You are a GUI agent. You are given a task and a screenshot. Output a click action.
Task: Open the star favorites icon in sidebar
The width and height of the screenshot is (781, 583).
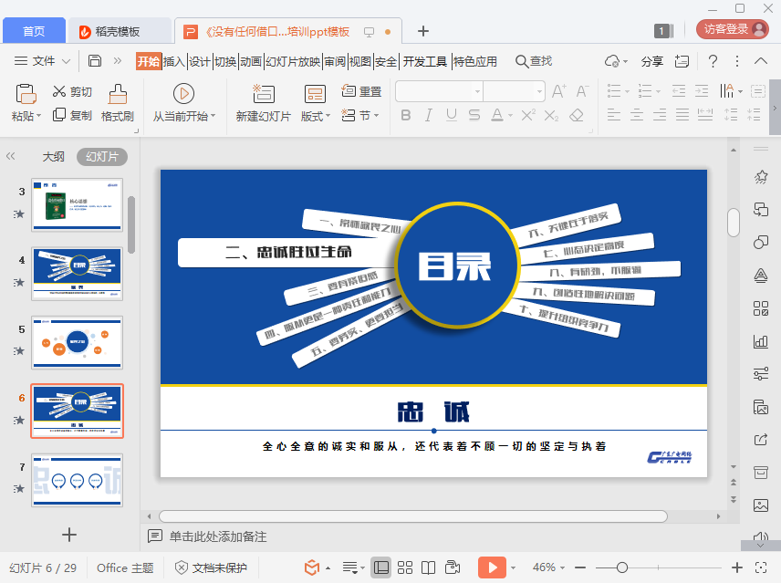[x=761, y=177]
